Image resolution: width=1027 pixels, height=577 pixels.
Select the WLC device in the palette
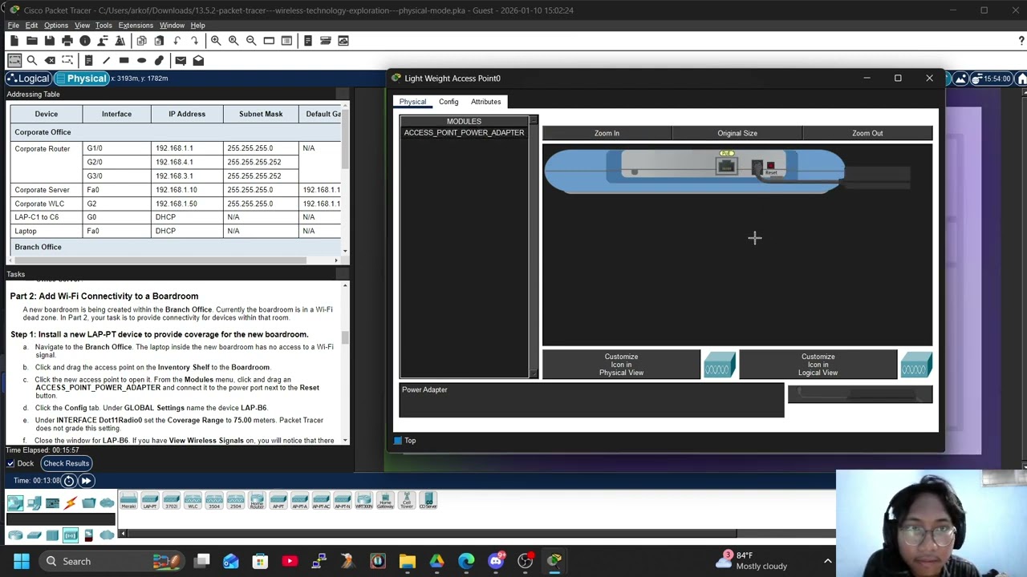[x=193, y=502]
